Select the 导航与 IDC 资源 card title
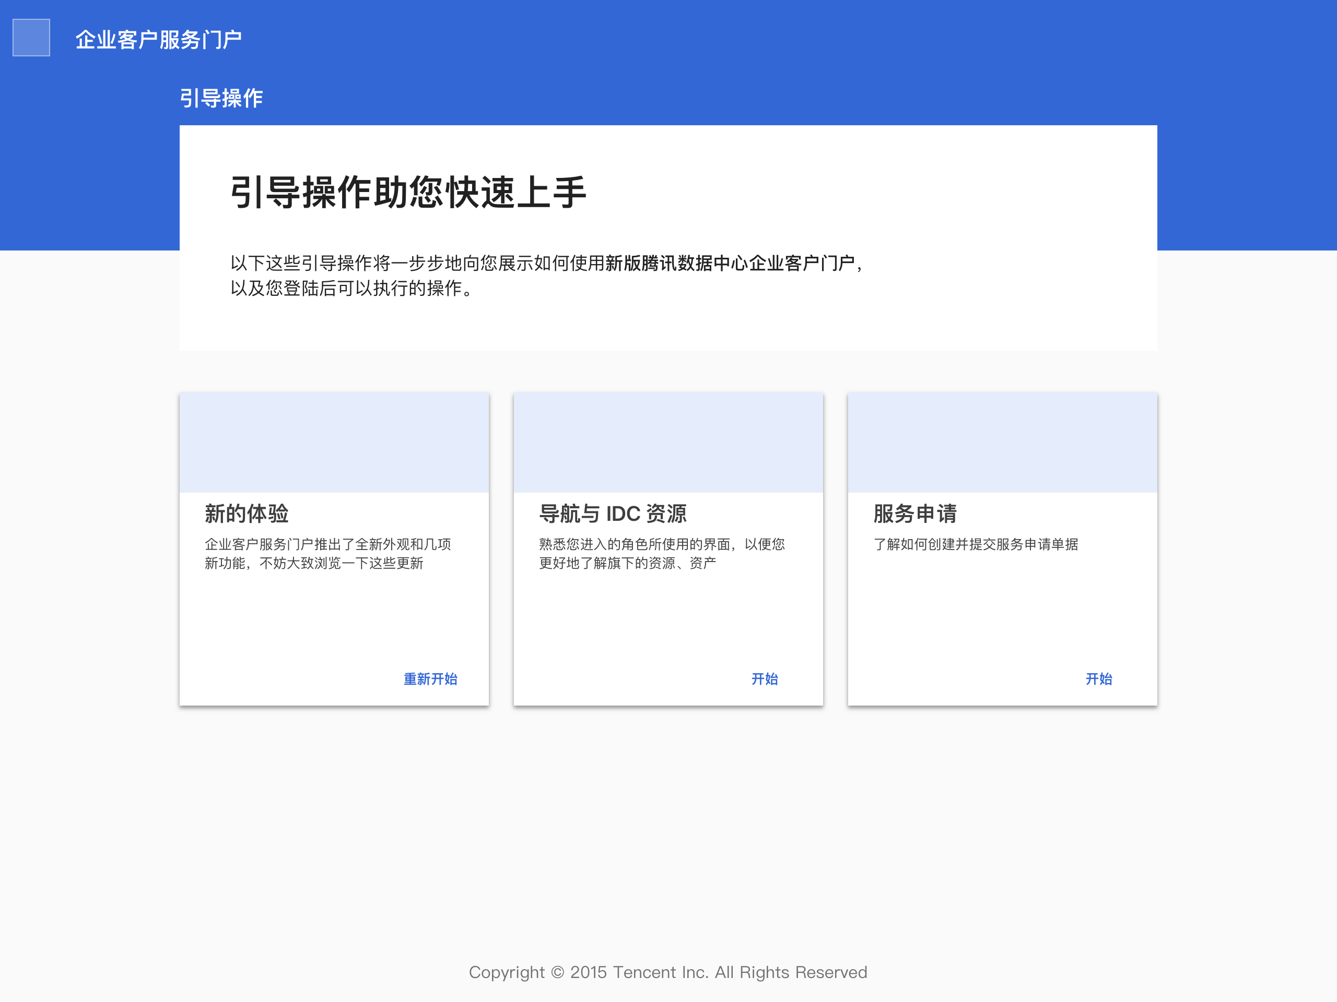Viewport: 1337px width, 1002px height. 613,514
